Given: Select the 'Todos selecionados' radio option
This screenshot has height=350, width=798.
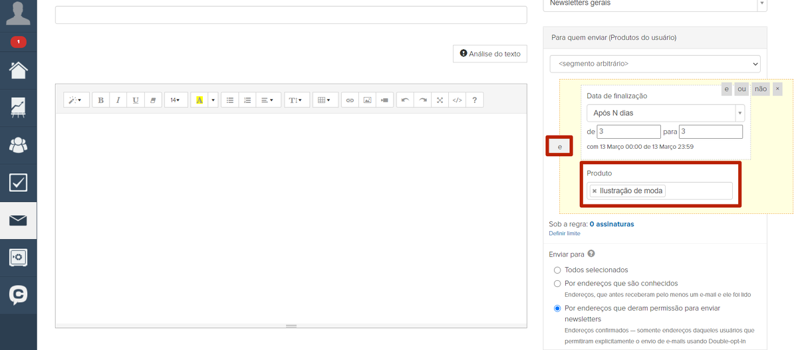Looking at the screenshot, I should [x=557, y=270].
